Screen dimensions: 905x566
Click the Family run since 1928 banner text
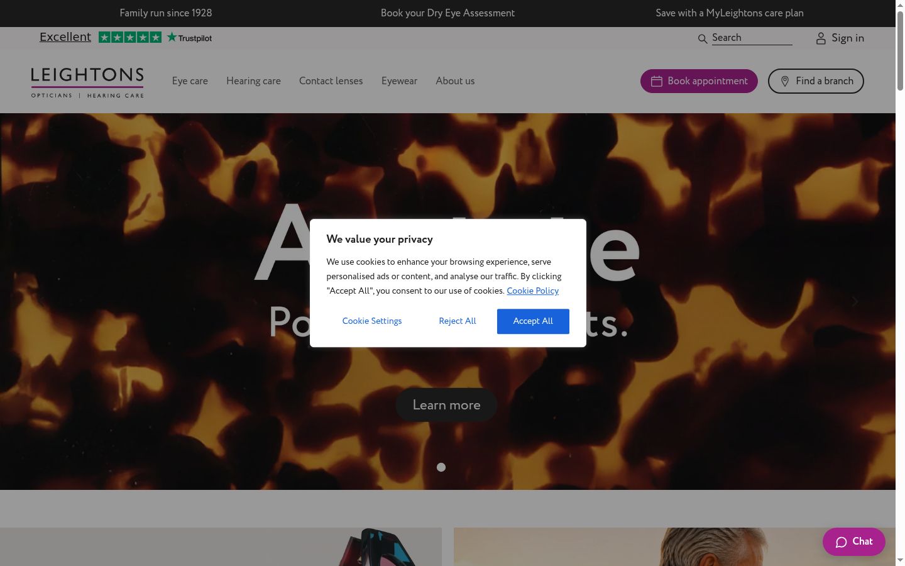[166, 13]
